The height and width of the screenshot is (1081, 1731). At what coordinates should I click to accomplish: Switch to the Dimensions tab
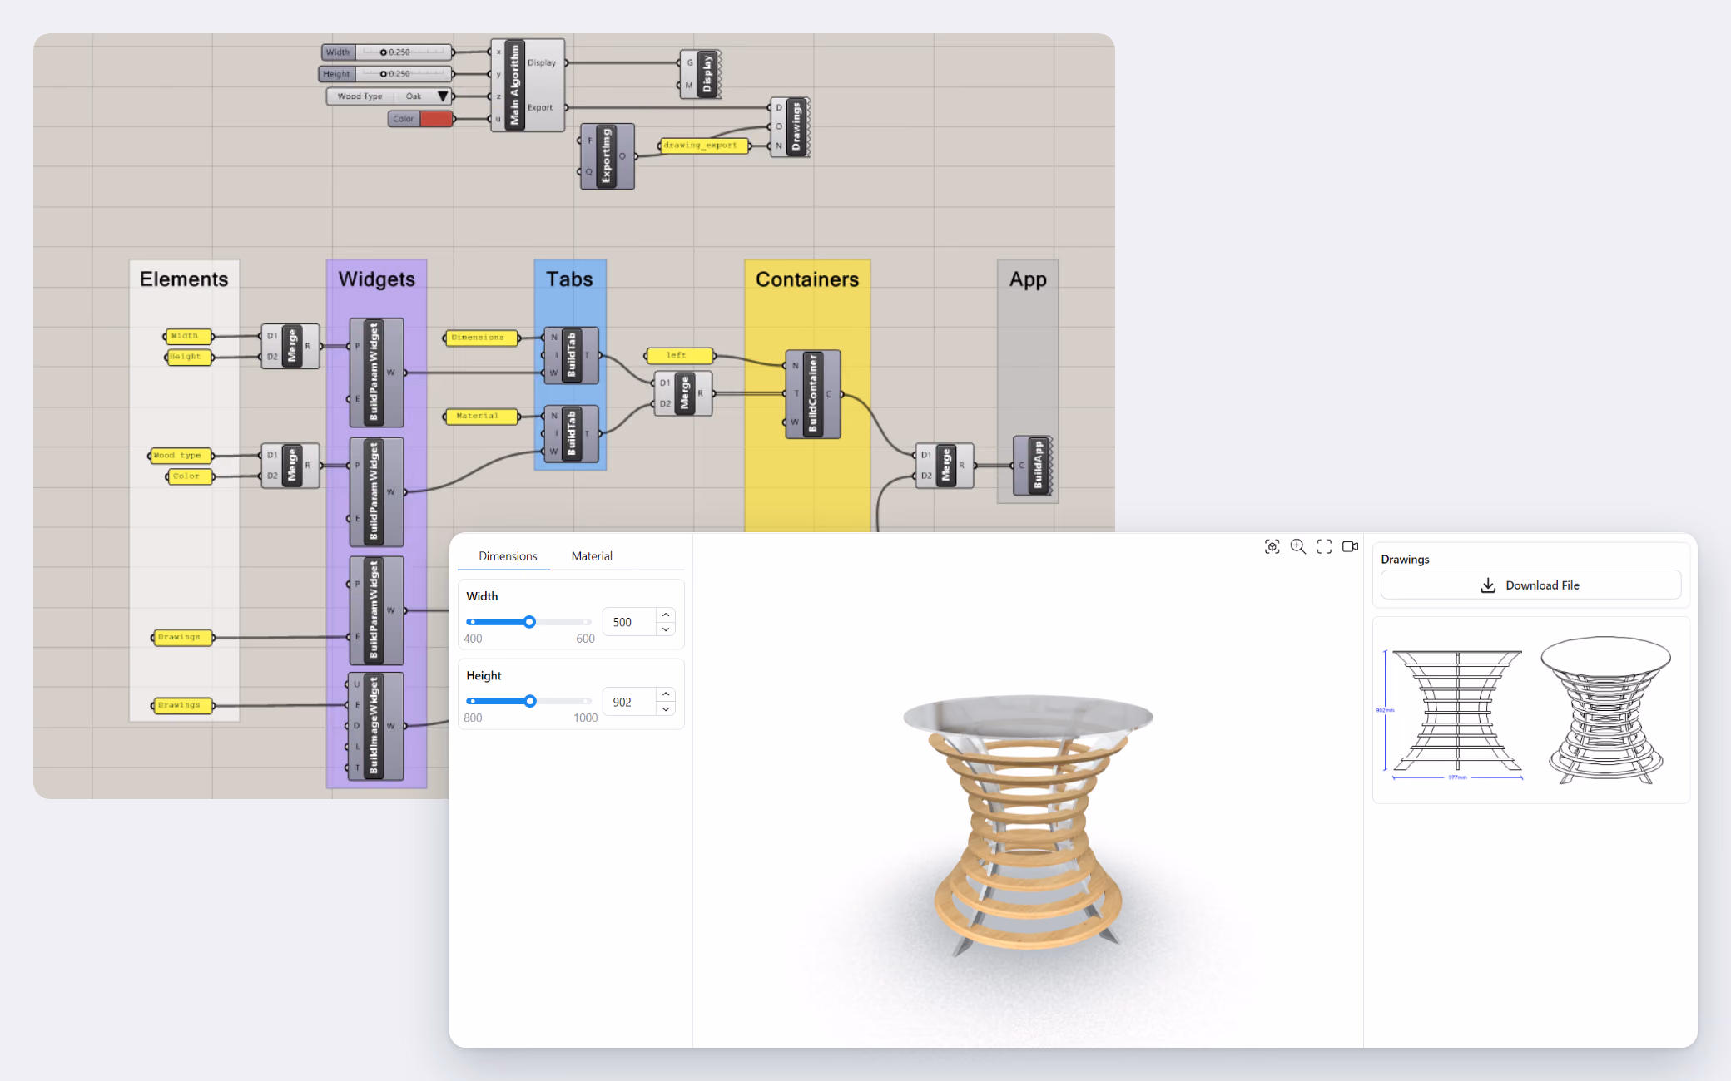coord(508,555)
